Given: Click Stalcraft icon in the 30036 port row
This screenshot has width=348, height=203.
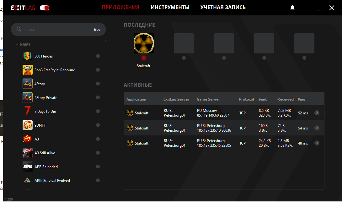Looking at the screenshot, I should pos(130,128).
